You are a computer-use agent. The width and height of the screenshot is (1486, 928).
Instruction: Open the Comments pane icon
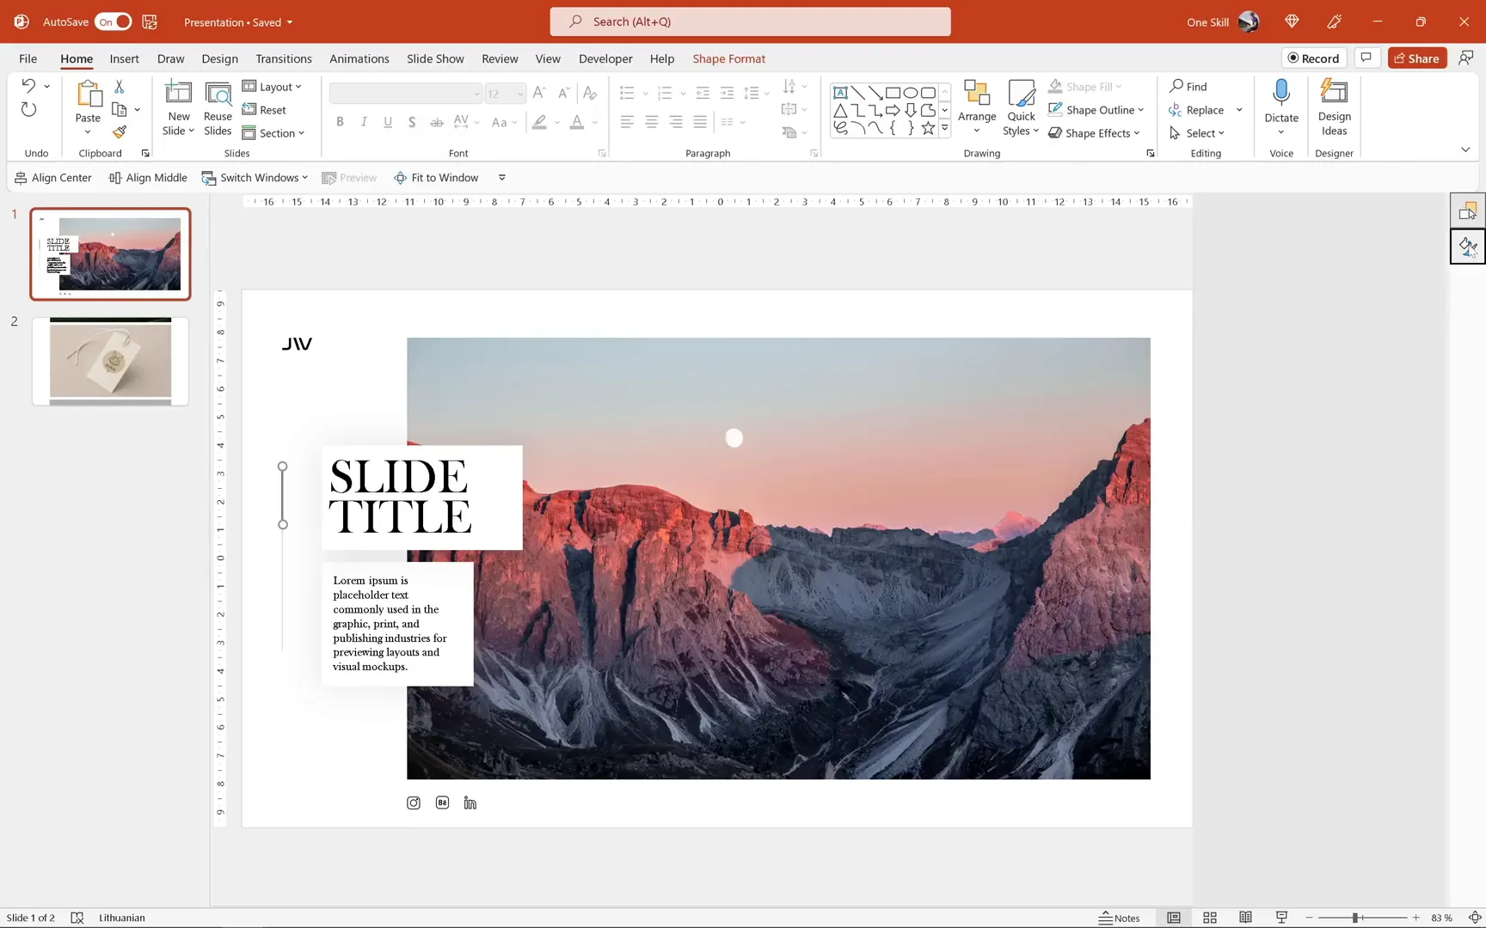tap(1366, 58)
